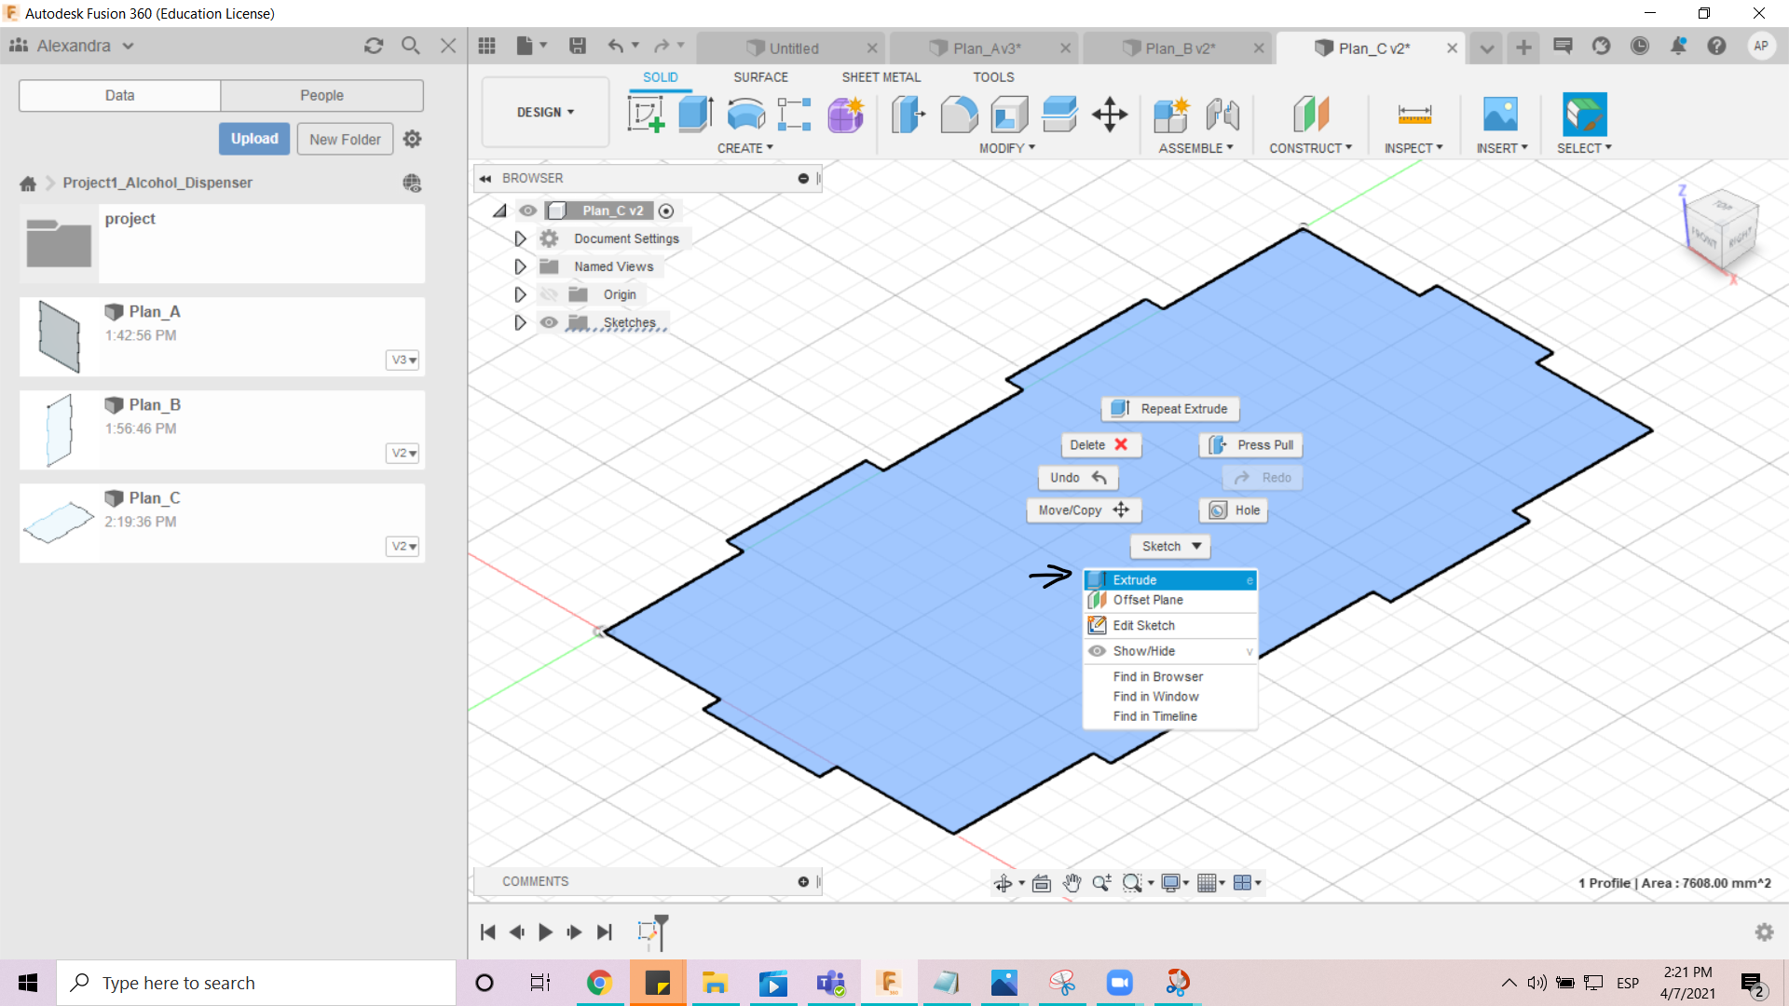1789x1006 pixels.
Task: Activate Plan_C v2 component radio button
Action: (x=666, y=211)
